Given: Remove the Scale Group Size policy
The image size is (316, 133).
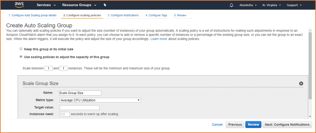Looking at the screenshot, I should point(301,84).
